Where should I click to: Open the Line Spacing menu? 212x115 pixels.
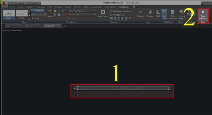click(x=118, y=15)
